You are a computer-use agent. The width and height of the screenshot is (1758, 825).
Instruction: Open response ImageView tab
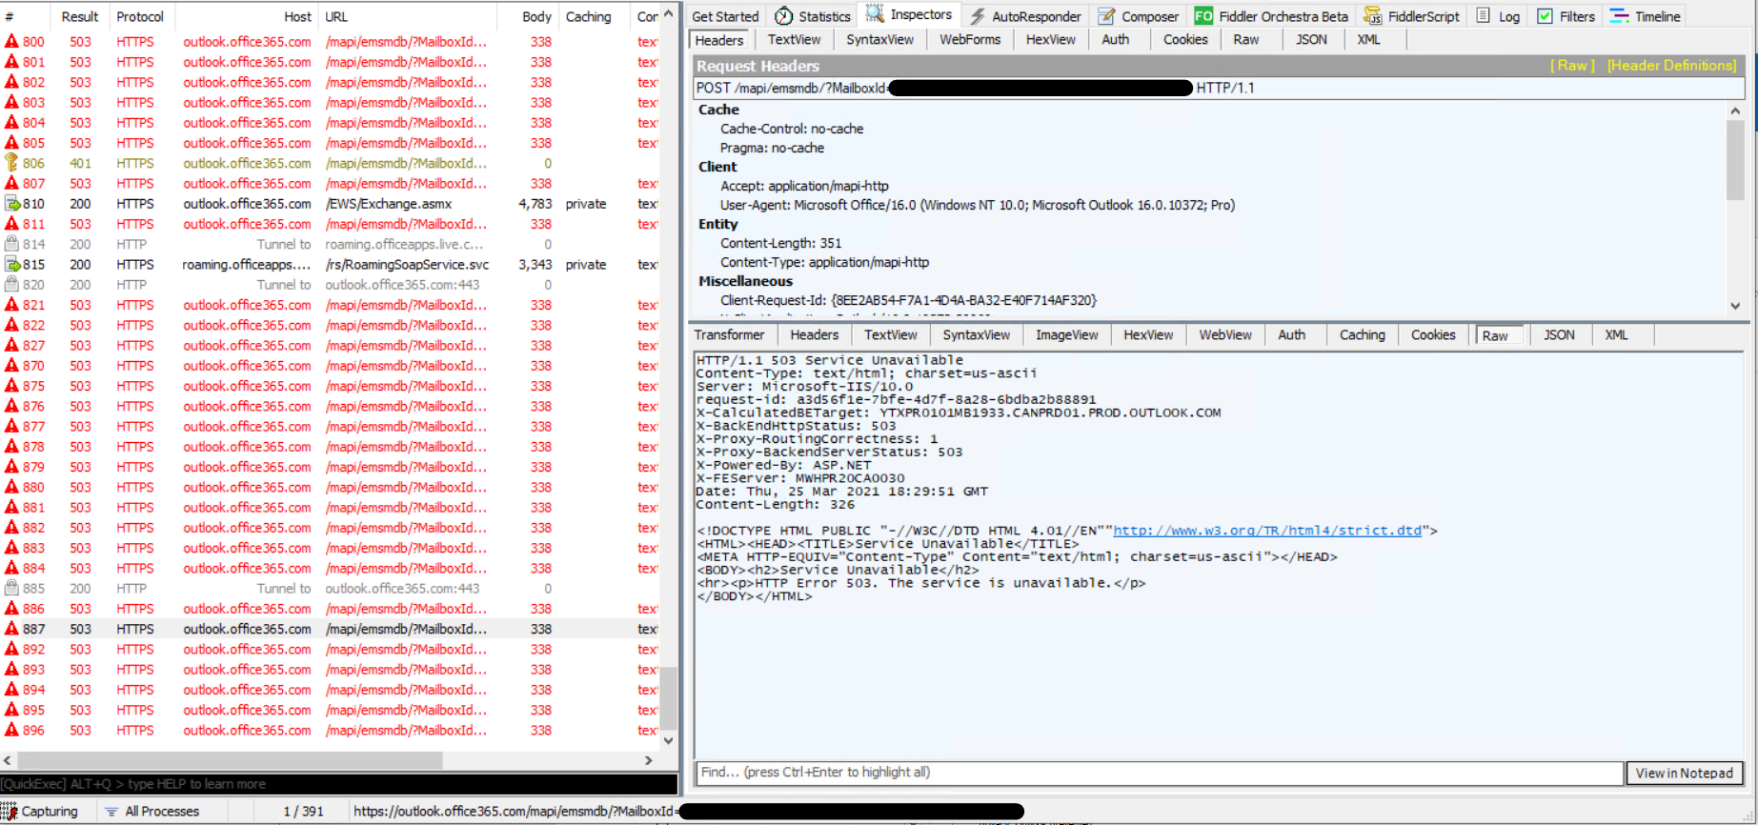click(x=1066, y=335)
